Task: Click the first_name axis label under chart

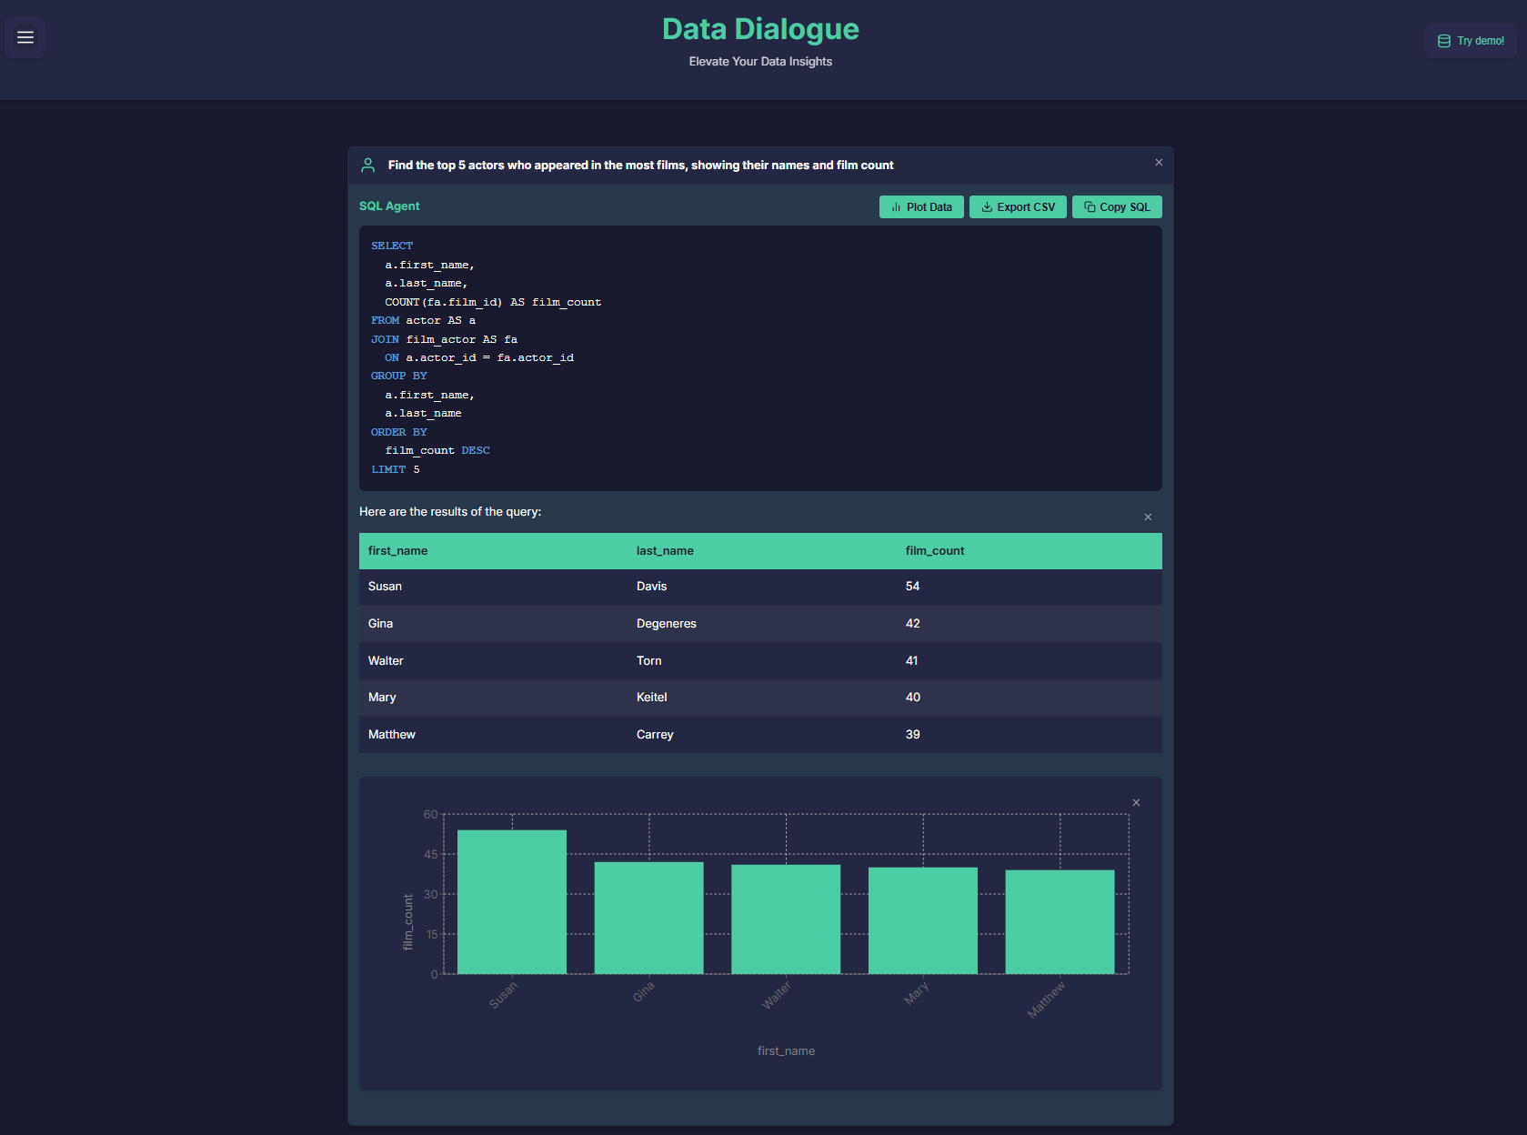Action: tap(786, 1051)
